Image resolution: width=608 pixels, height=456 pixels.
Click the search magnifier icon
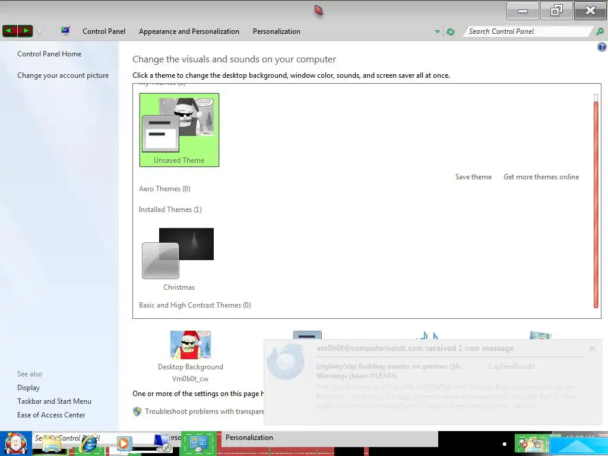[600, 32]
